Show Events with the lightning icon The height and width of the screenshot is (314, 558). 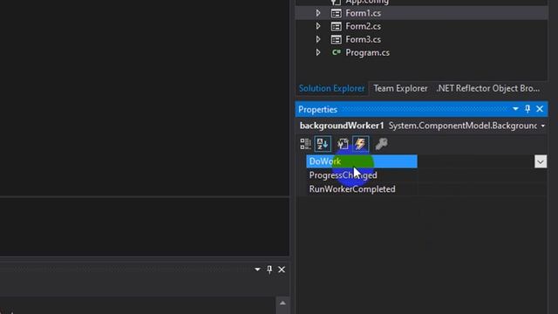360,144
